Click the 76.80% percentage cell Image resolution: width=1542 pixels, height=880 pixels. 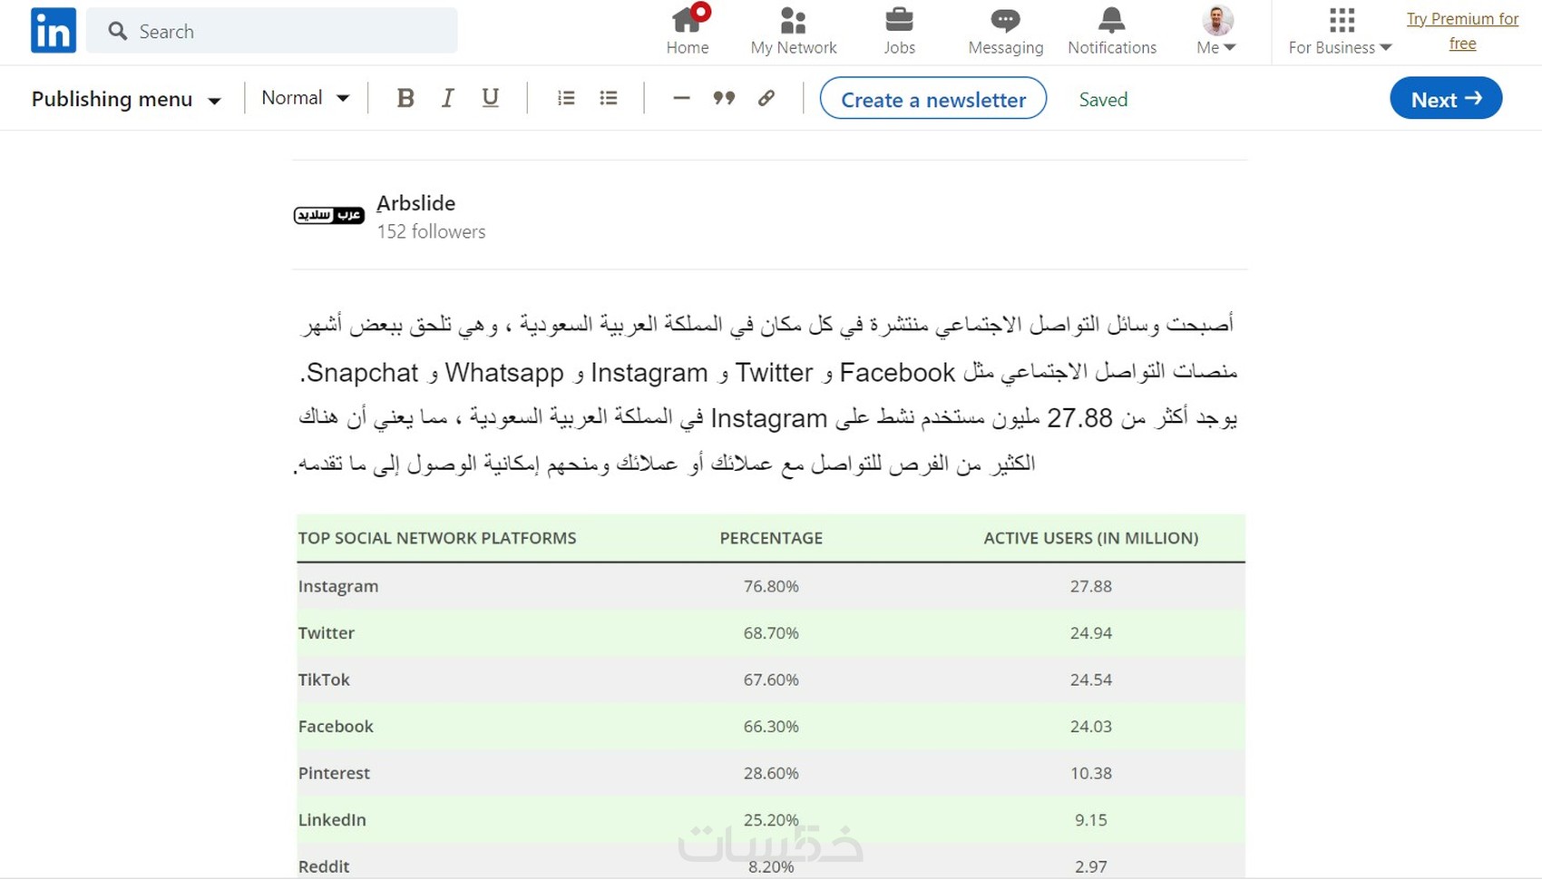coord(771,586)
